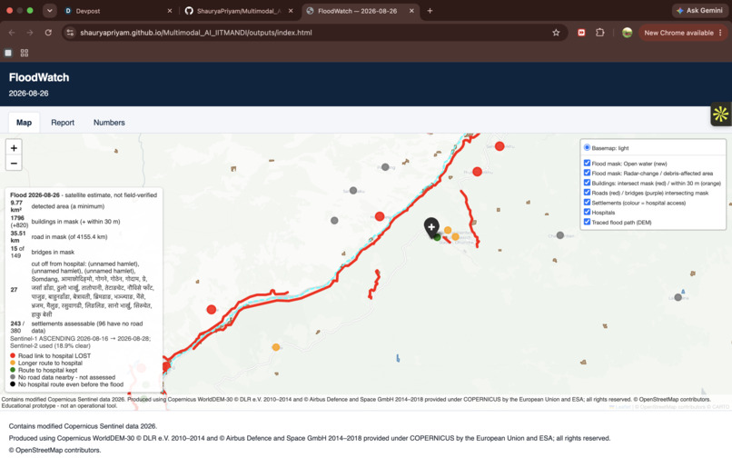Click the yellow asterisk side widget
This screenshot has height=458, width=732.
(x=720, y=114)
